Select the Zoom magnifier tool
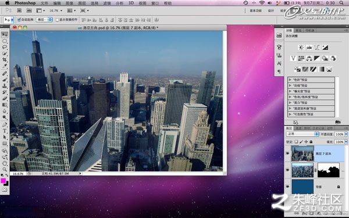 (5, 170)
